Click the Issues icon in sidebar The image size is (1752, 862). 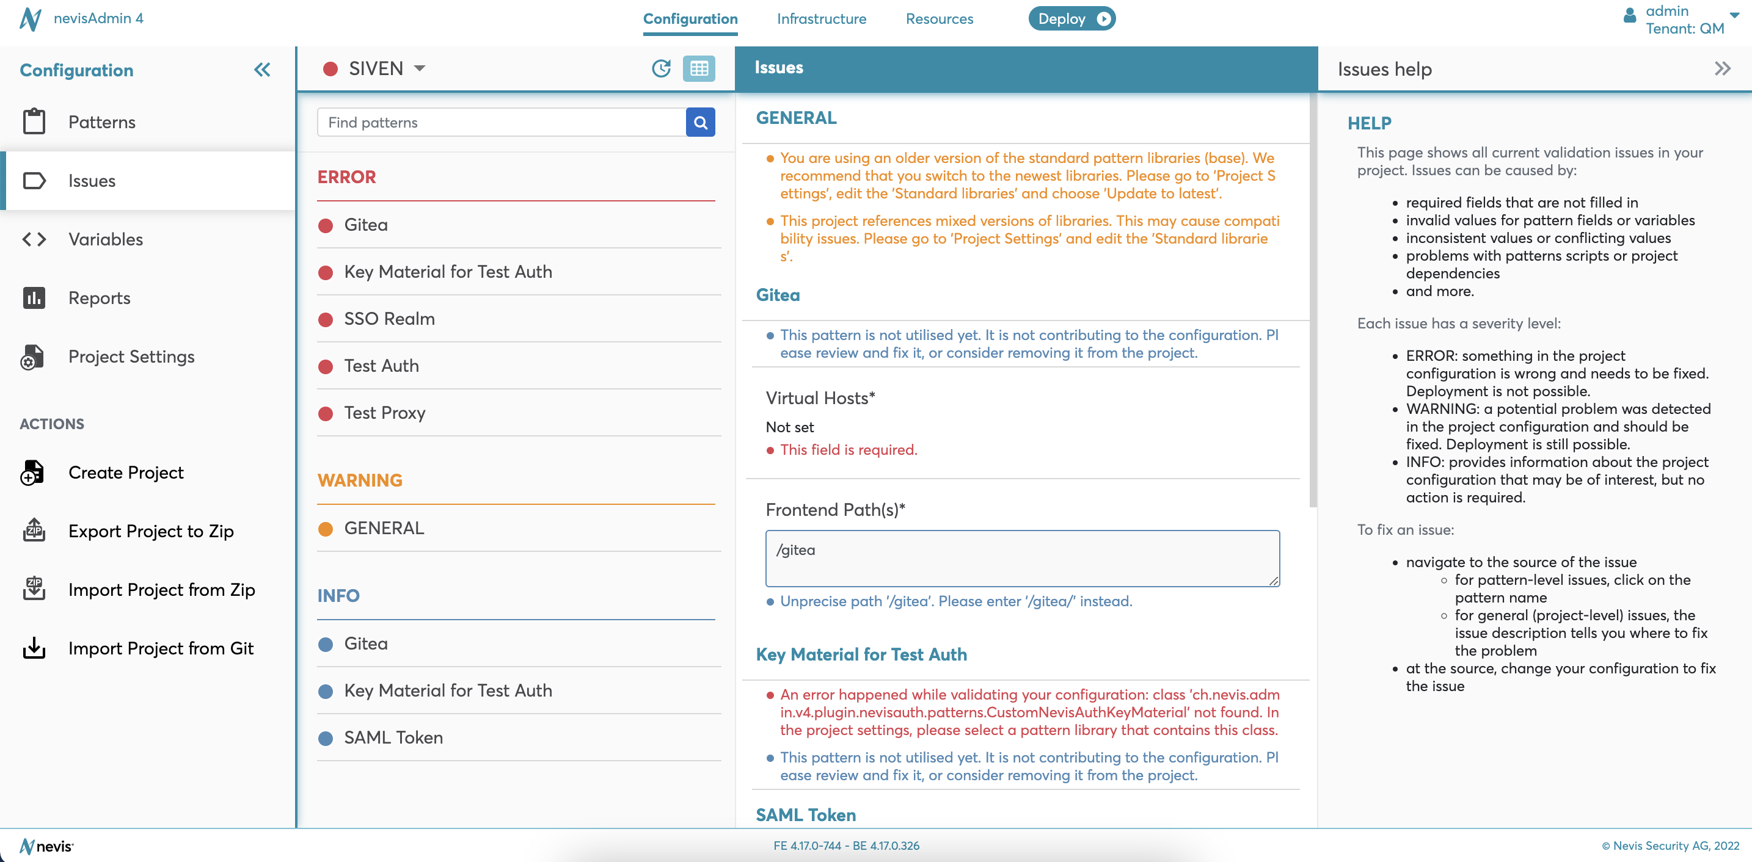[32, 179]
